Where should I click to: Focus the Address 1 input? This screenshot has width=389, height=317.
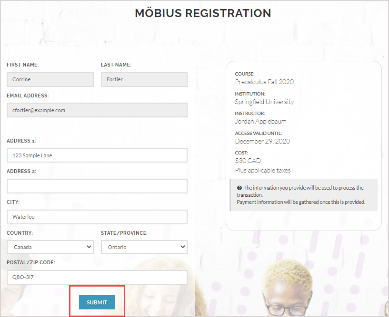click(97, 155)
